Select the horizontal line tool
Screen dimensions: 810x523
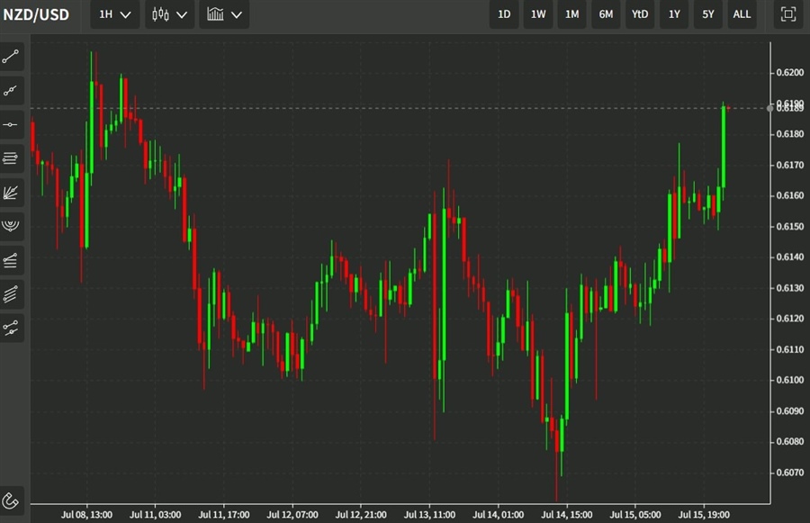coord(12,124)
